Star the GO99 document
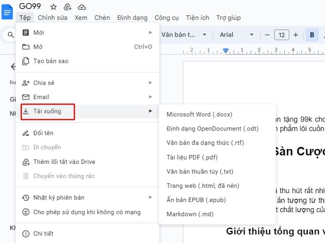325x243 pixels. click(x=53, y=6)
